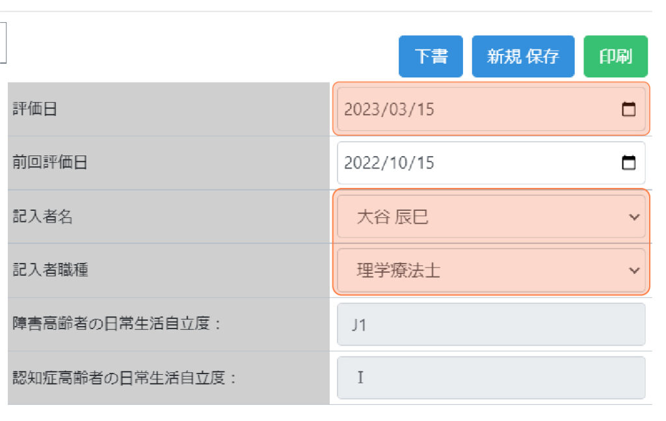This screenshot has width=666, height=421.
Task: Click the 障害高齢者の日常生活自立度 label
Action: click(x=117, y=324)
